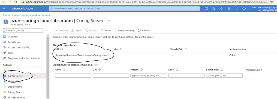Open the feedback smiley icon

tap(244, 8)
